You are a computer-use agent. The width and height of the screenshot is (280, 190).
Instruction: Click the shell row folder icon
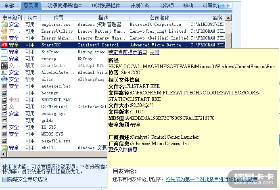click(x=4, y=148)
